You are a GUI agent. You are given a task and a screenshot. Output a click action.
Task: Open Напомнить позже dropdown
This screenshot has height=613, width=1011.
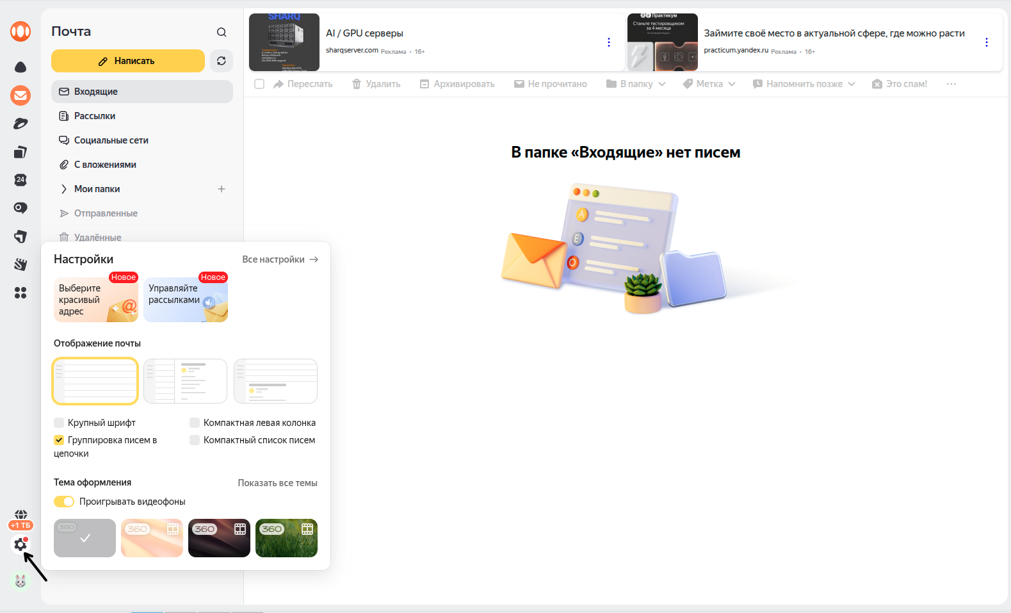[804, 84]
